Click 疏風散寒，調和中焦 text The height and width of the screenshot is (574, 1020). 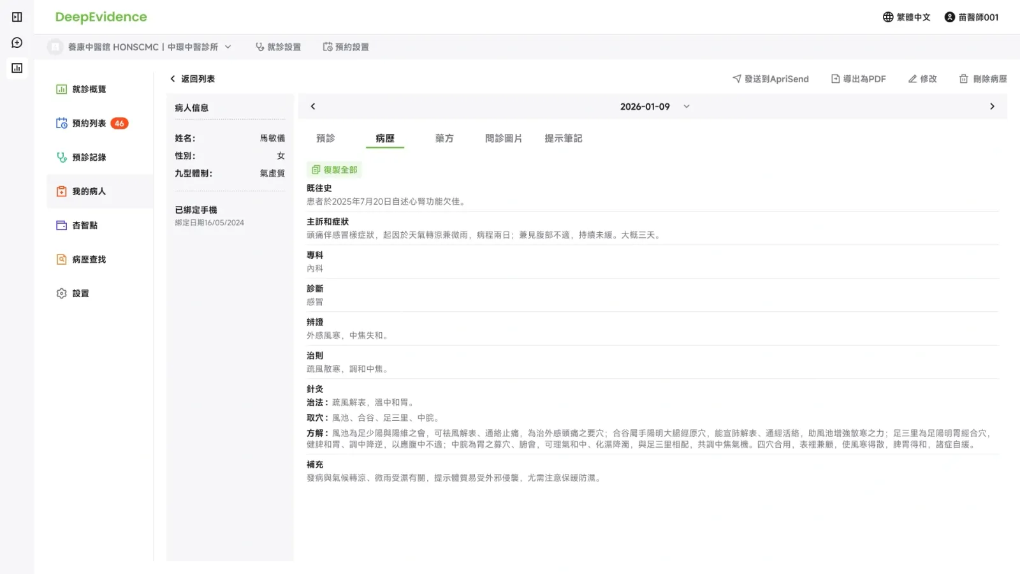(347, 369)
